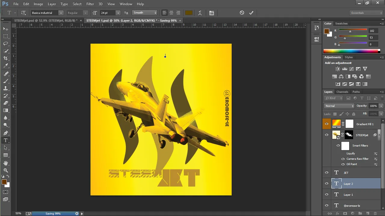
Task: Add Curves adjustment layer
Action: point(351,69)
